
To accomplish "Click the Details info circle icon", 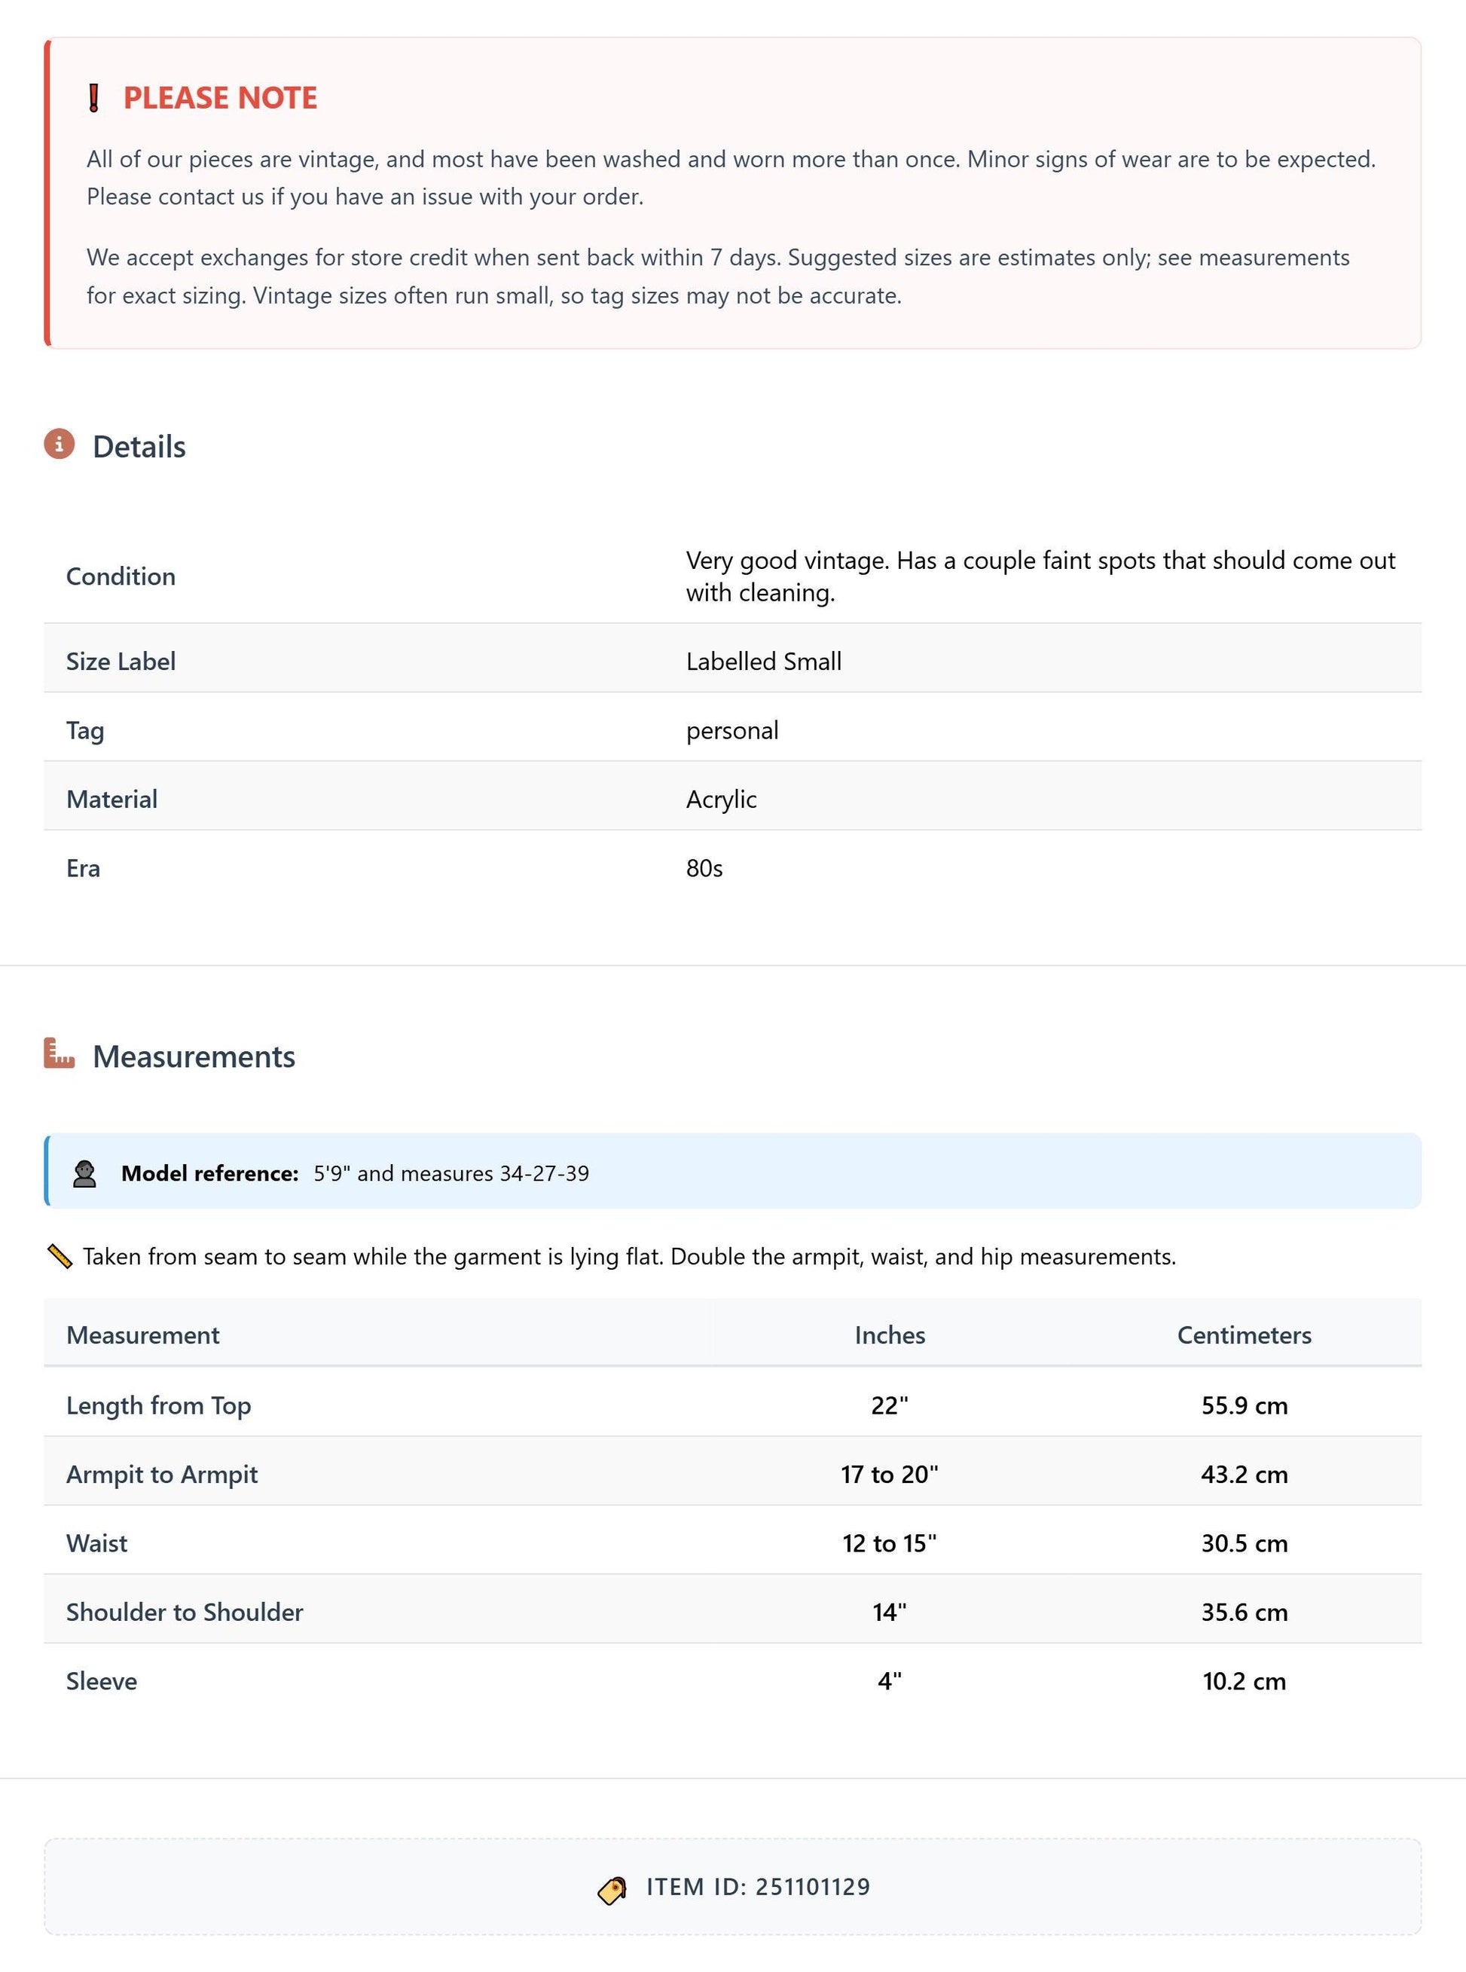I will (x=60, y=444).
